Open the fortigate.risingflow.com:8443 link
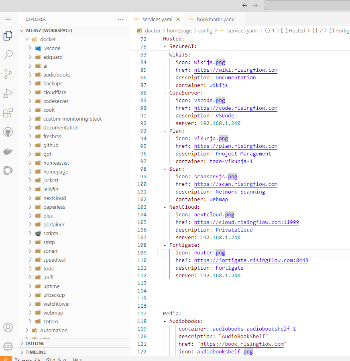350x361 pixels. tap(251, 260)
